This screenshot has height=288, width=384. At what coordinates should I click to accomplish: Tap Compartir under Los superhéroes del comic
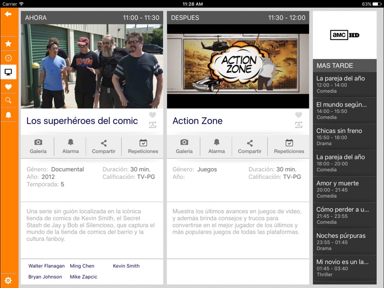click(104, 147)
